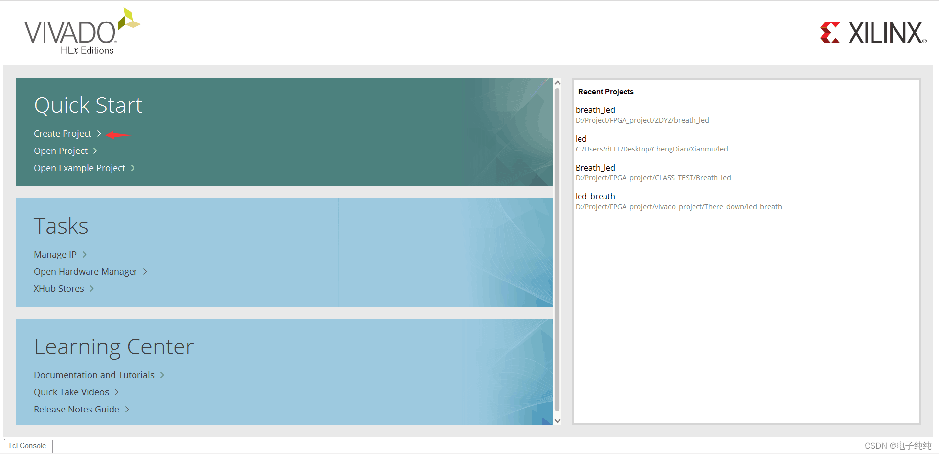Click chevron beside Release Notes Guide
Image resolution: width=939 pixels, height=454 pixels.
pos(127,409)
